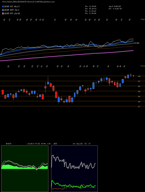Click the 31 price axis label
Image resolution: width=145 pixels, height=192 pixels.
point(139,97)
